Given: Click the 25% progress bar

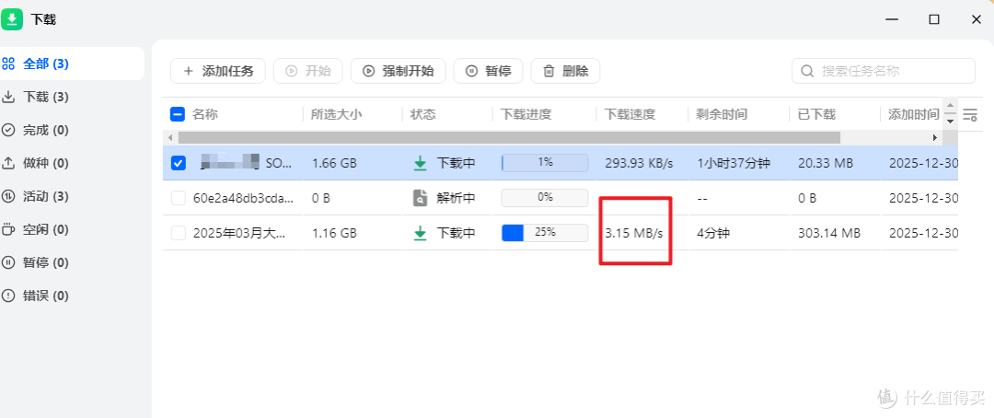Looking at the screenshot, I should (x=545, y=233).
